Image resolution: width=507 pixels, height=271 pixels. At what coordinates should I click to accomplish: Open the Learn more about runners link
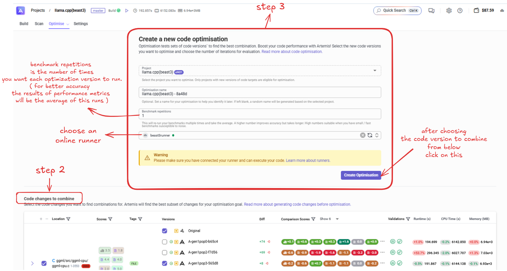308,161
